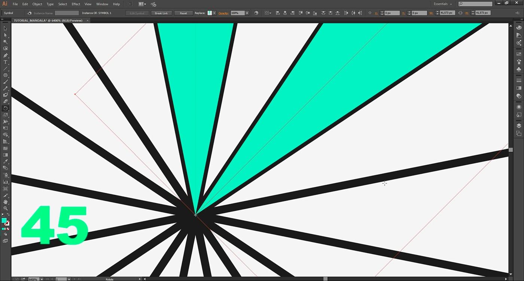Select the Gradient tool
This screenshot has height=281, width=524.
[x=5, y=155]
